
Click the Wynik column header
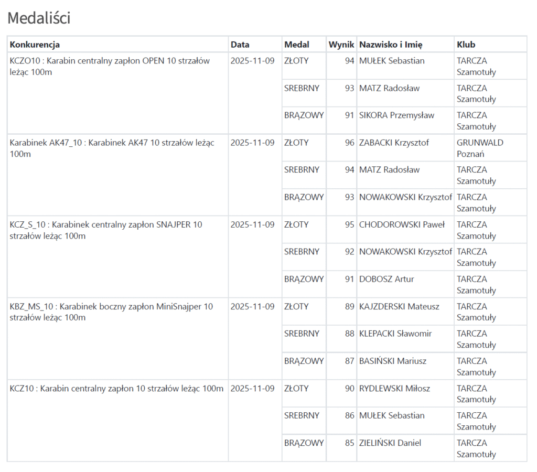tap(341, 45)
